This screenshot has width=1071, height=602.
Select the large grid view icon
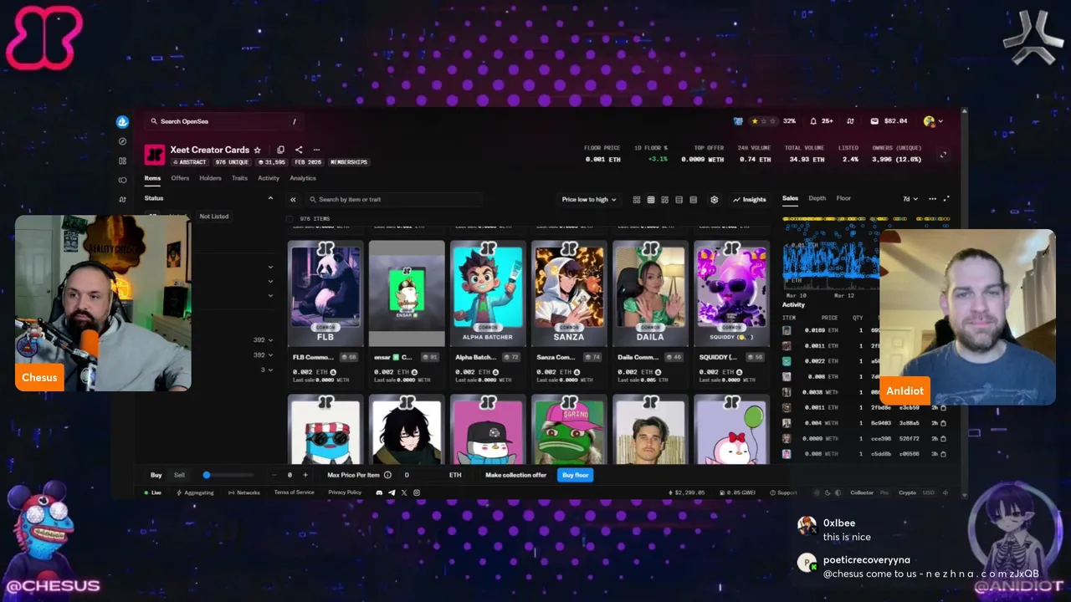[x=636, y=200]
